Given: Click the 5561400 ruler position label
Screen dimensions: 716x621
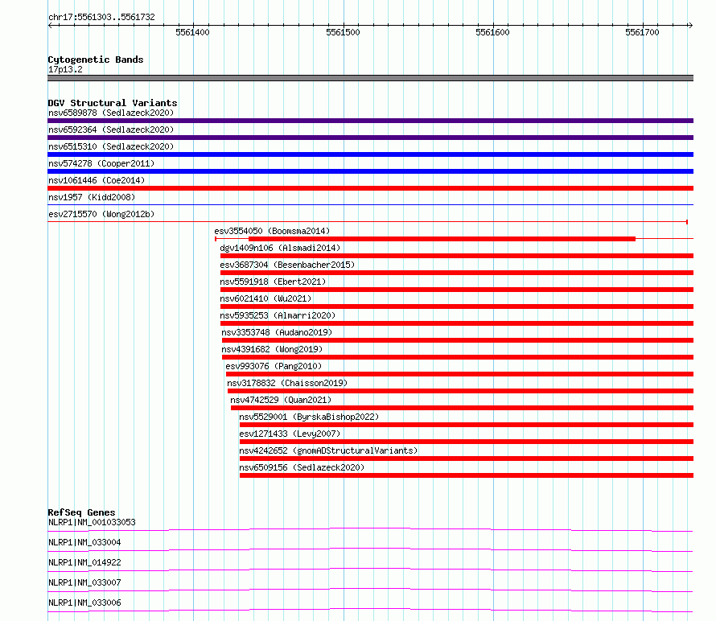Looking at the screenshot, I should [x=192, y=32].
